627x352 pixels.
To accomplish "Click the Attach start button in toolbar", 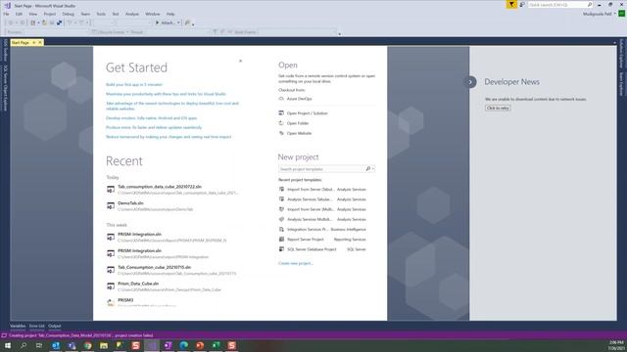I will (165, 22).
